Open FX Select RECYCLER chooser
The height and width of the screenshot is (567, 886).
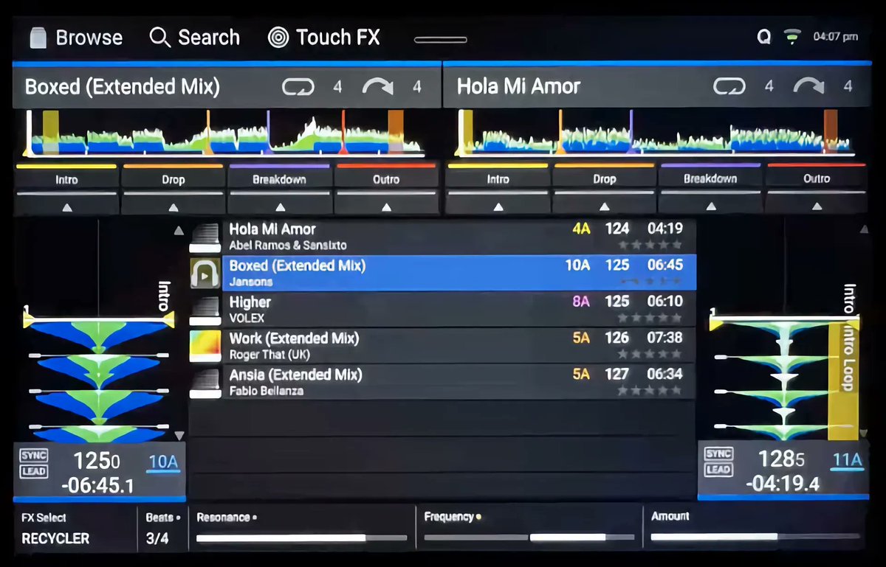75,529
